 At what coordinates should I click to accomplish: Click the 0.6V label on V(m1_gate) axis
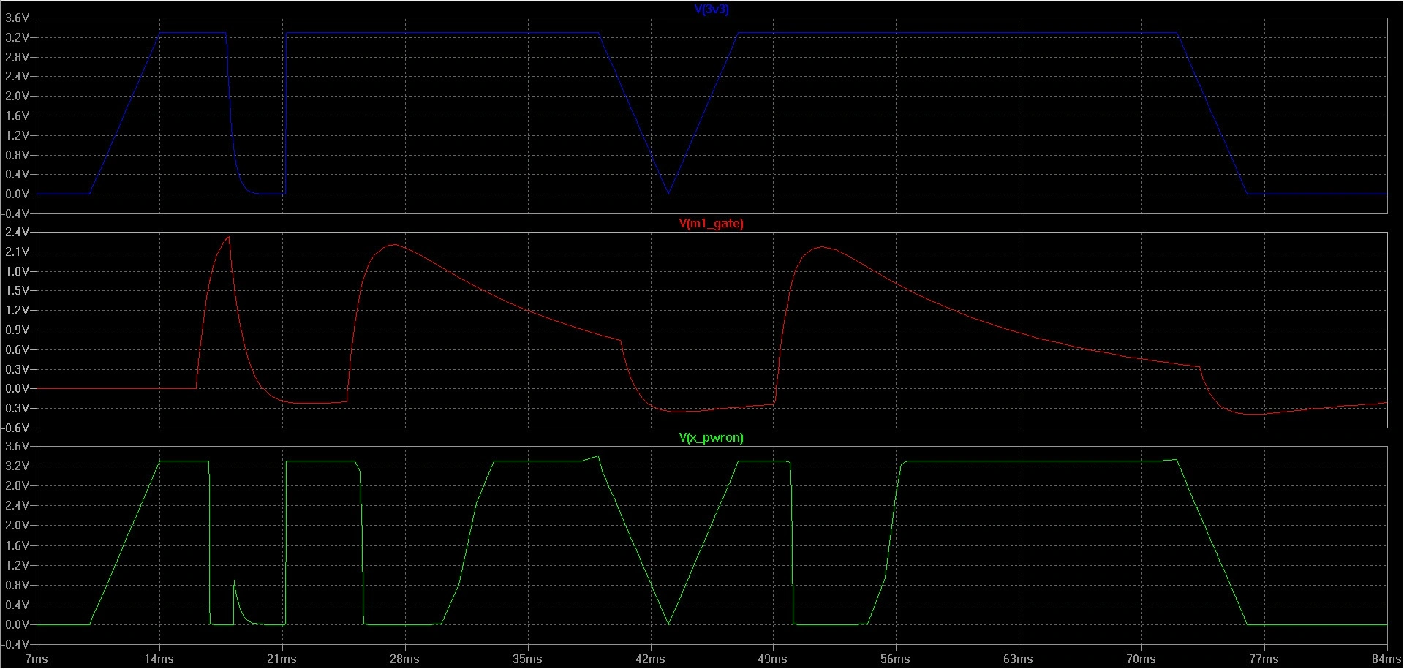[x=18, y=350]
